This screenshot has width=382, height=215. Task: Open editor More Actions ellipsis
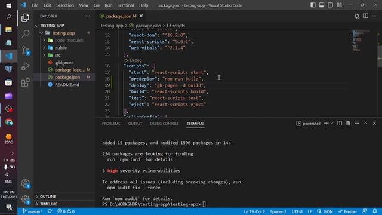(x=374, y=16)
